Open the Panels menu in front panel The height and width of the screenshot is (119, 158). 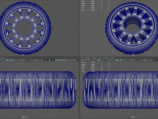coord(3,58)
